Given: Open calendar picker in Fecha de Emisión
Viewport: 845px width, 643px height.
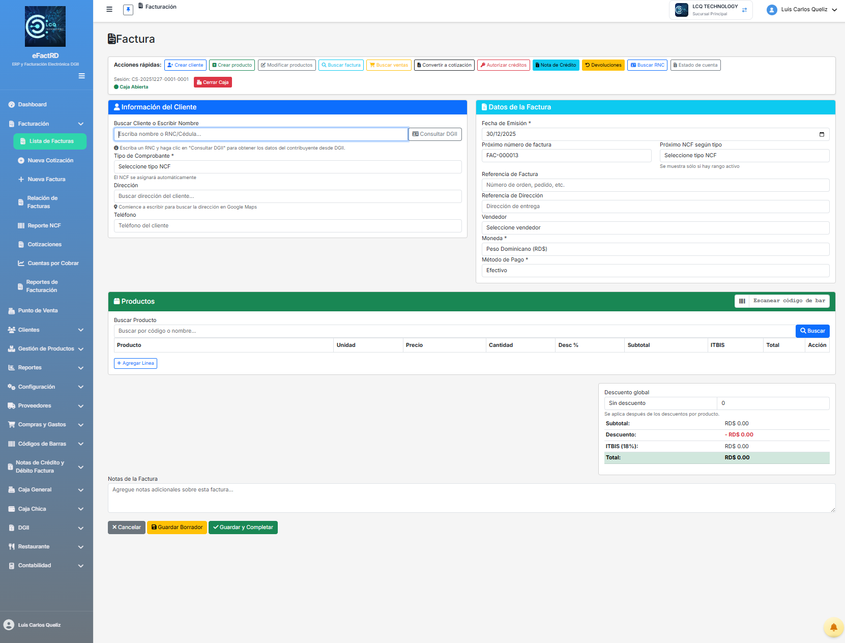Looking at the screenshot, I should [822, 134].
